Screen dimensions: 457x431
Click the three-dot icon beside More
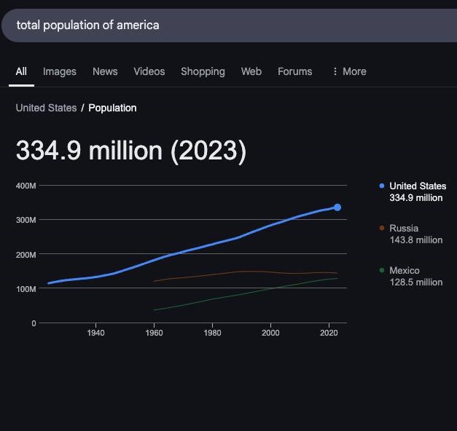335,71
